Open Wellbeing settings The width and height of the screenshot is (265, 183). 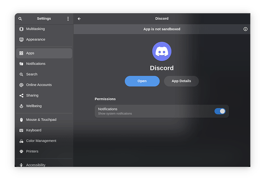[44, 106]
